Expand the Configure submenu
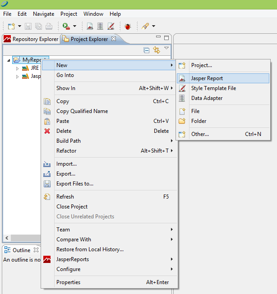 109,269
